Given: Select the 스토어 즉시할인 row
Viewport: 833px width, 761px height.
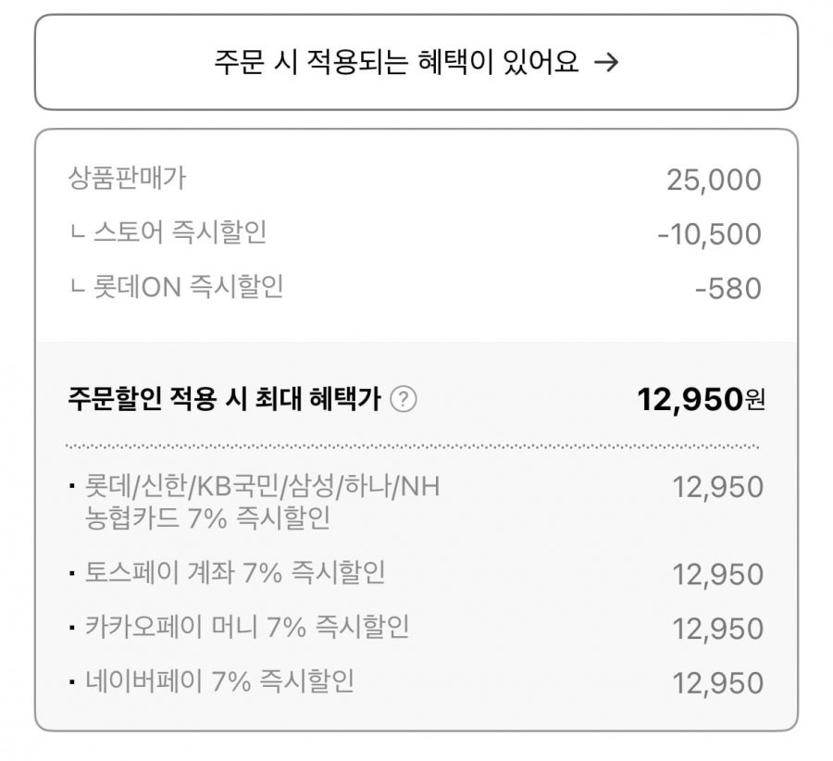Looking at the screenshot, I should tap(416, 232).
